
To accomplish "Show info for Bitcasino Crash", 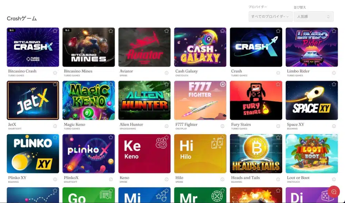I will (55, 73).
